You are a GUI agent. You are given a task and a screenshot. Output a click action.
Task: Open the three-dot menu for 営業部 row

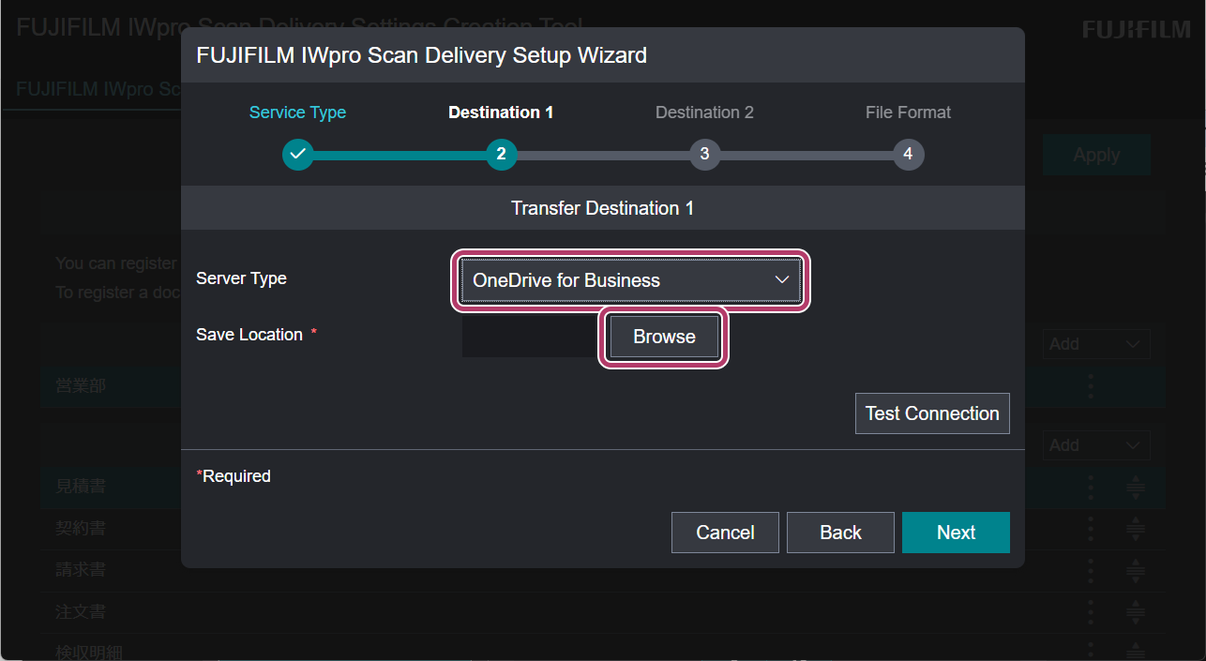click(1091, 385)
